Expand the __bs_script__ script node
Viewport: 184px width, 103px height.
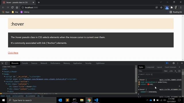click(x=5, y=76)
